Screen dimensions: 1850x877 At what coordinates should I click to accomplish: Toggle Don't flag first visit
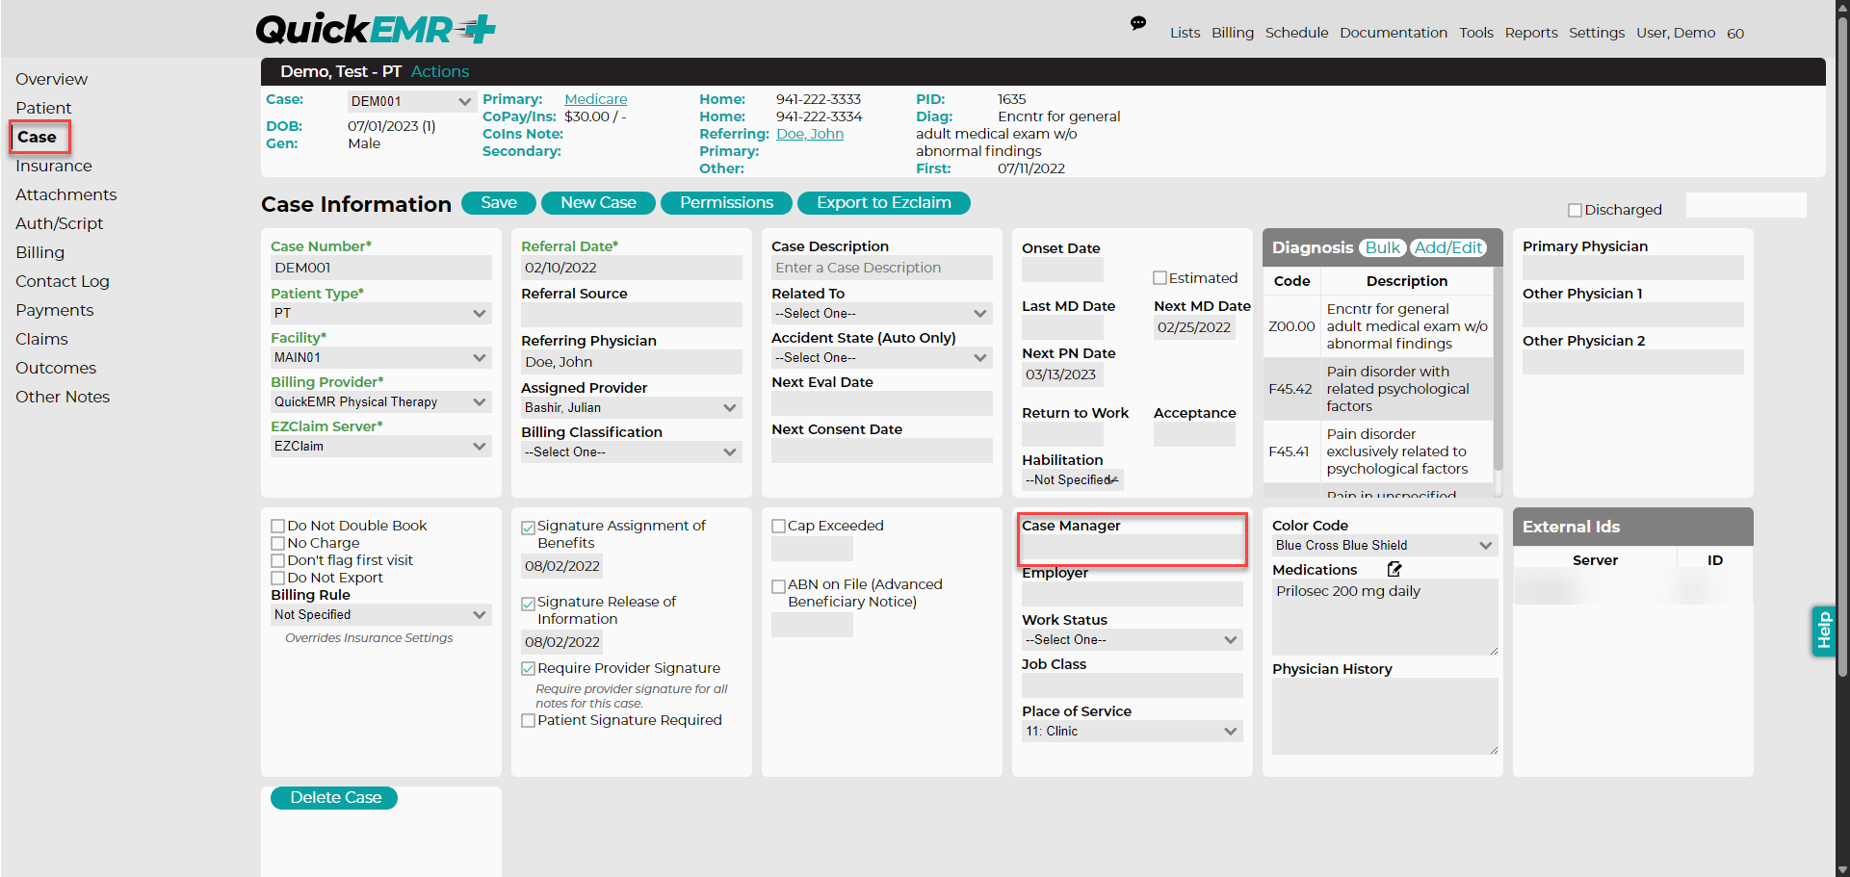pos(278,560)
